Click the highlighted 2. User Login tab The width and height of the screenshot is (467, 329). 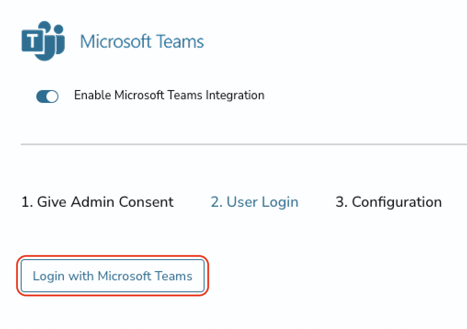click(x=254, y=203)
